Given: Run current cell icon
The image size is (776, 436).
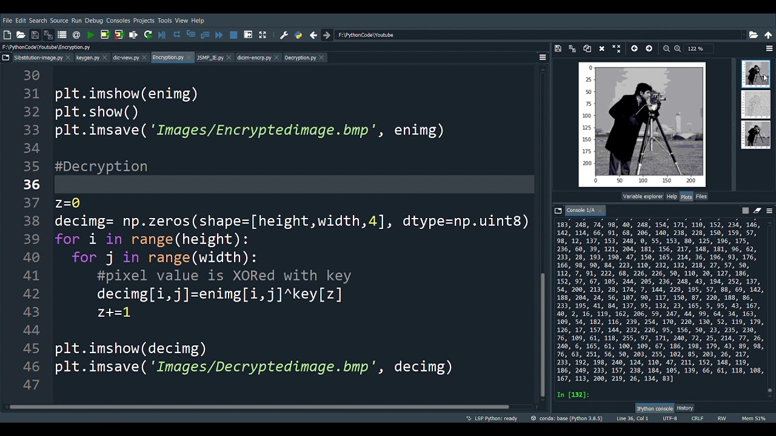Looking at the screenshot, I should pos(105,35).
